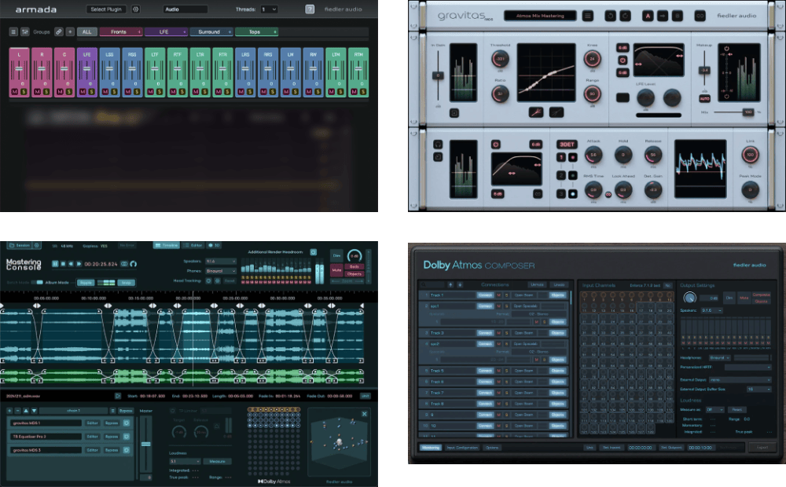Click armada channel list view icon
Viewport: 786px width, 487px height.
click(x=13, y=31)
